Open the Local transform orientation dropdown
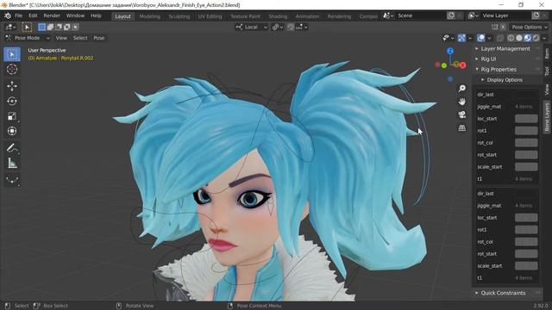 [251, 27]
